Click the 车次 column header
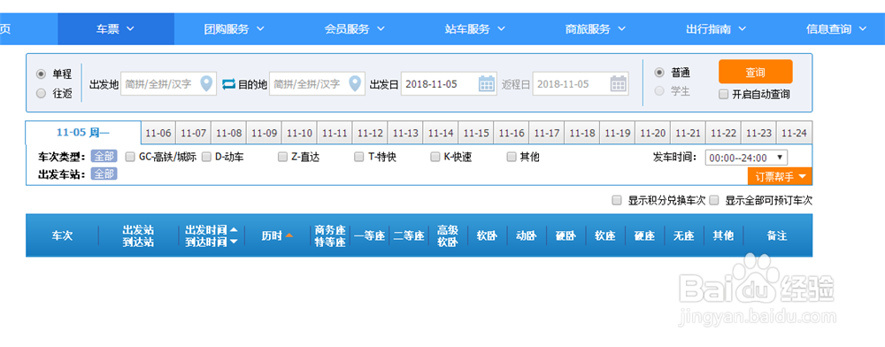885x347 pixels. [x=63, y=235]
